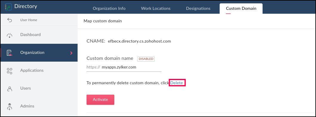316x117 pixels.
Task: Expand Organization with the pink chevron
Action: pos(71,53)
